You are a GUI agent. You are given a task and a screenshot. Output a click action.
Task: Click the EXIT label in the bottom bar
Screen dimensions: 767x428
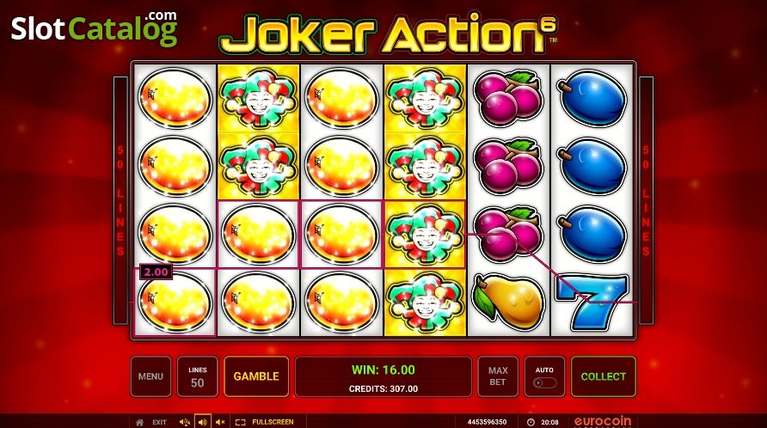click(x=159, y=422)
